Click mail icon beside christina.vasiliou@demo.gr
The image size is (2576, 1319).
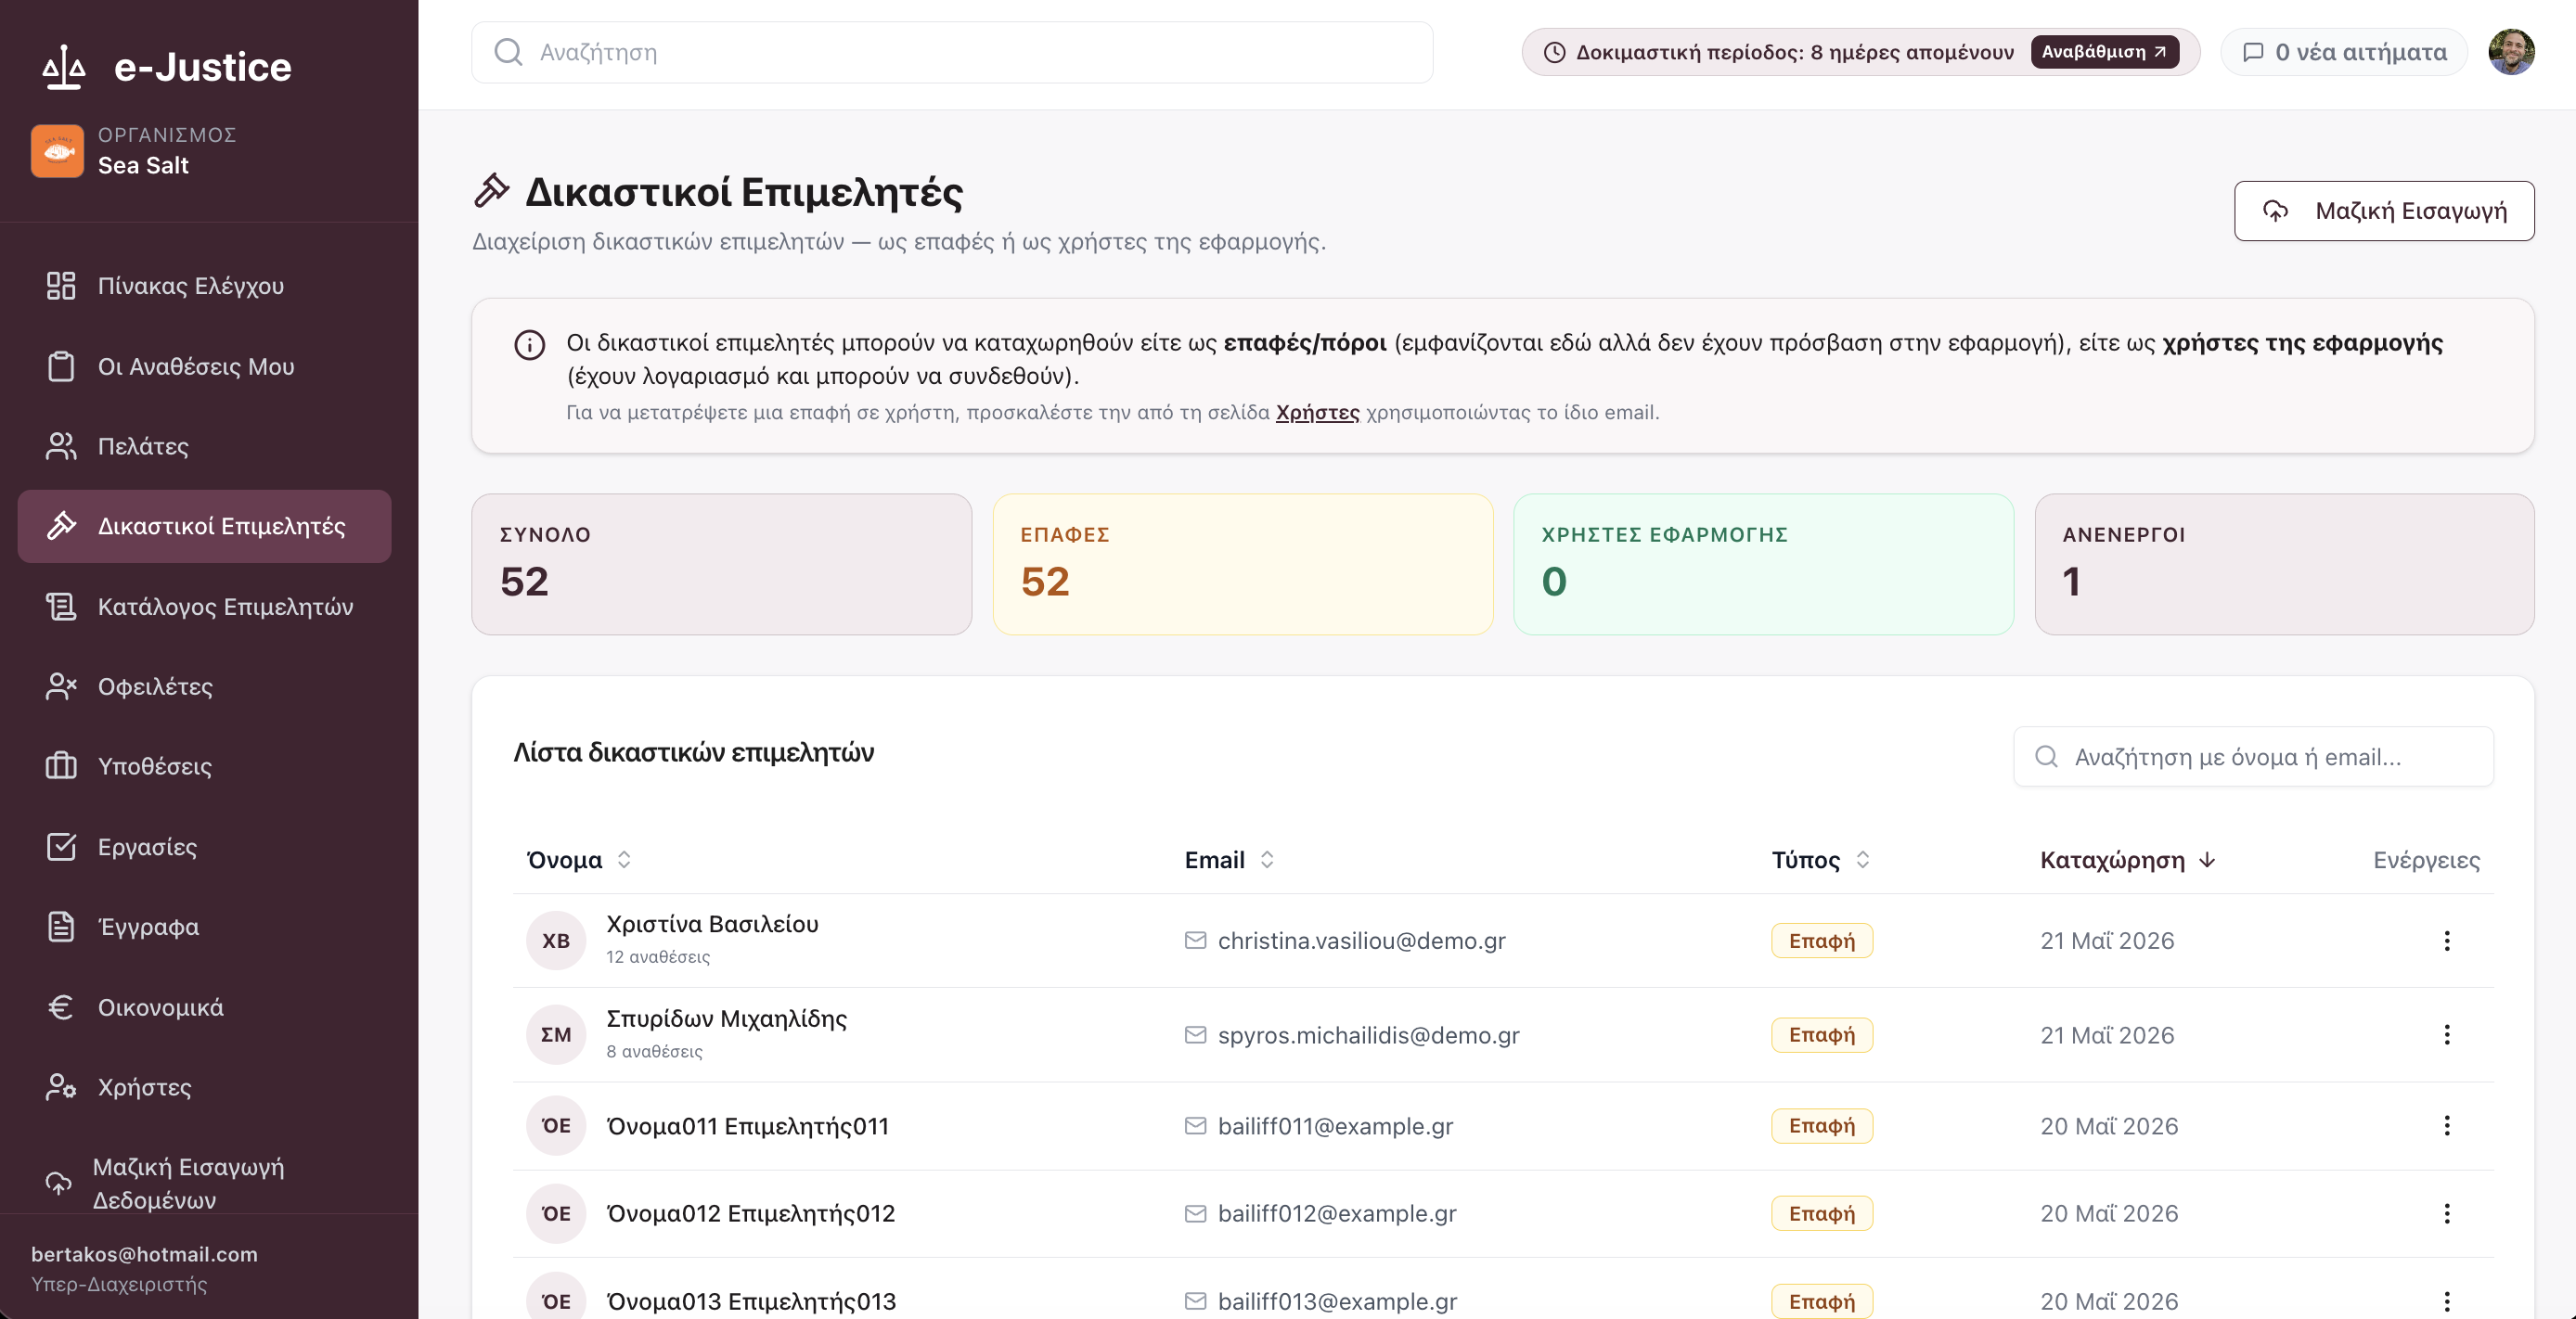click(x=1195, y=941)
